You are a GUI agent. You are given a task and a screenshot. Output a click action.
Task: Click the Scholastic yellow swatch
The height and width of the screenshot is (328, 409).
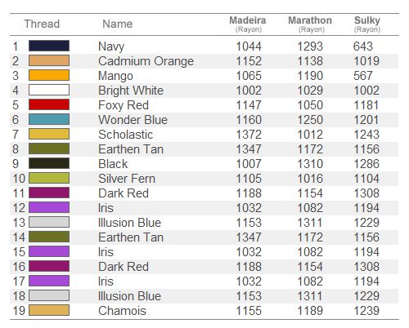coord(49,134)
